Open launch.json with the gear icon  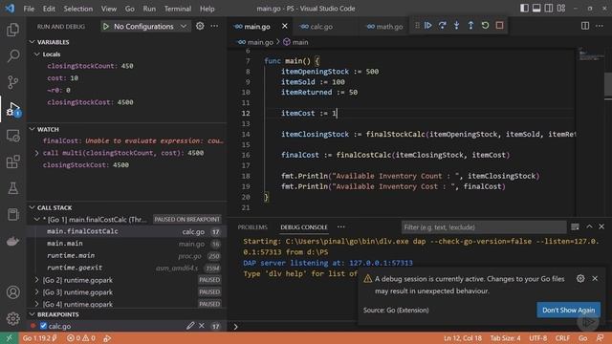tap(200, 26)
